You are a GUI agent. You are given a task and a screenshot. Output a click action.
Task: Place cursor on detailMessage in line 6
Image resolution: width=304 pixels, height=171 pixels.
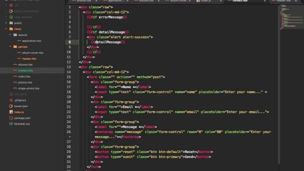(x=112, y=32)
